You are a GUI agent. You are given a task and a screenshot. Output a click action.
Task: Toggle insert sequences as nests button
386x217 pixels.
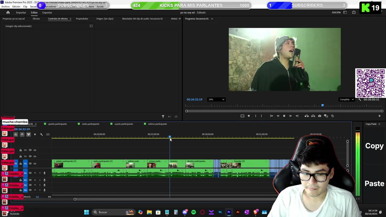16,134
